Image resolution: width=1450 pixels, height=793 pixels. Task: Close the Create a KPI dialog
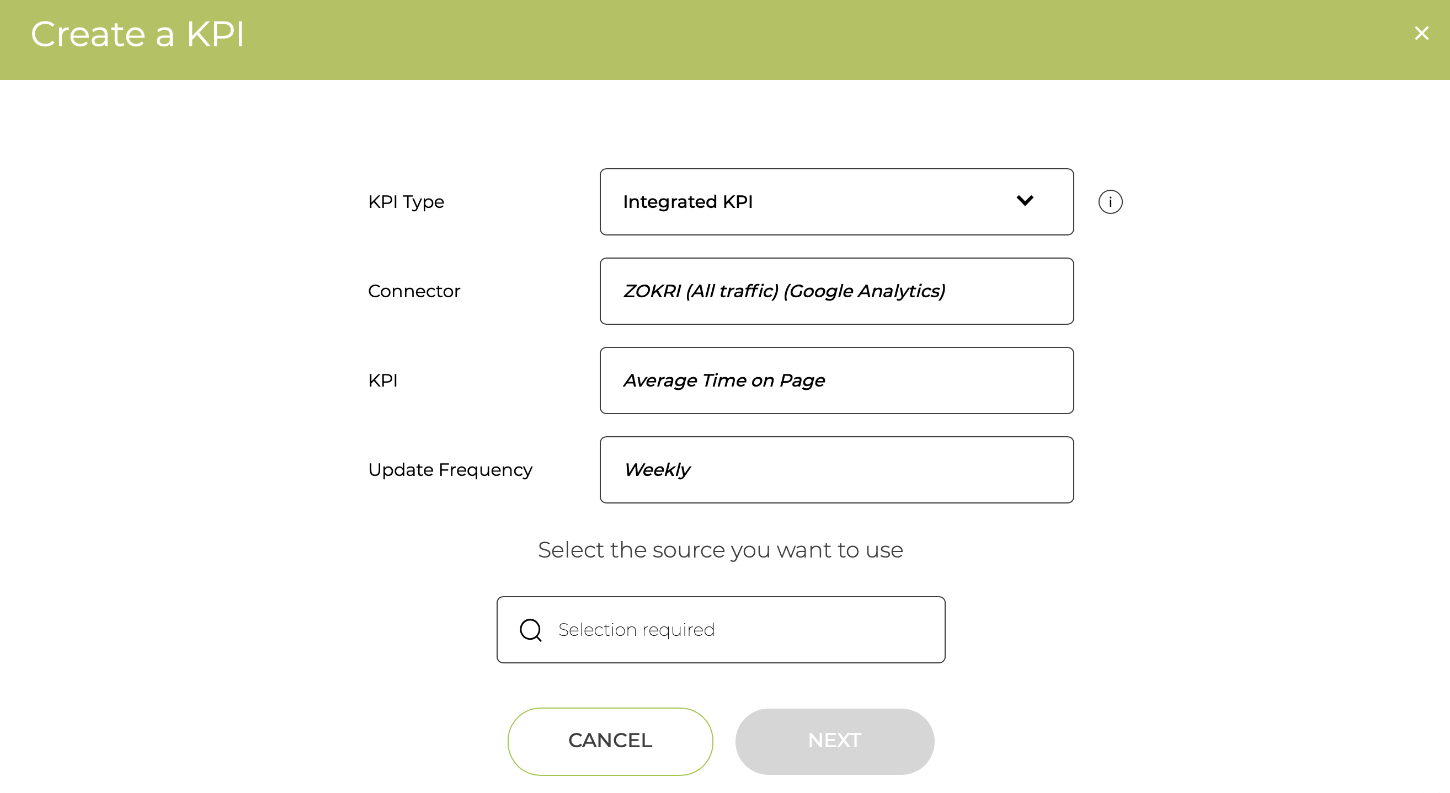pos(1421,34)
